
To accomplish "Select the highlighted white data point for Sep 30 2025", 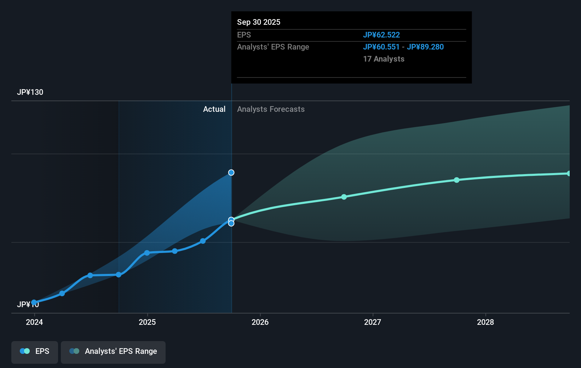I will click(x=231, y=219).
